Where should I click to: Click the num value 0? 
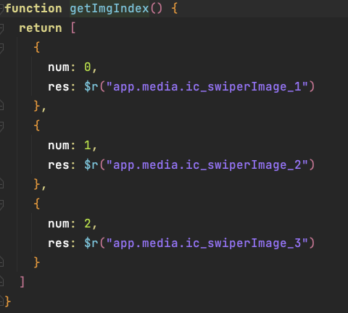coord(88,67)
